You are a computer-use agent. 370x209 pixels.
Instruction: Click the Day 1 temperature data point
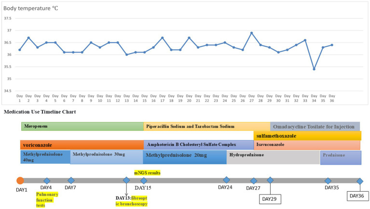coord(20,50)
